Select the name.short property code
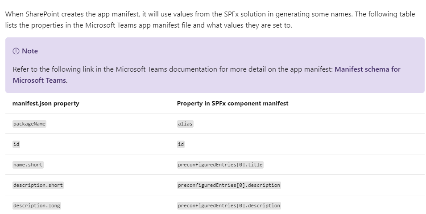Screen dimensions: 426x214 click(28, 165)
